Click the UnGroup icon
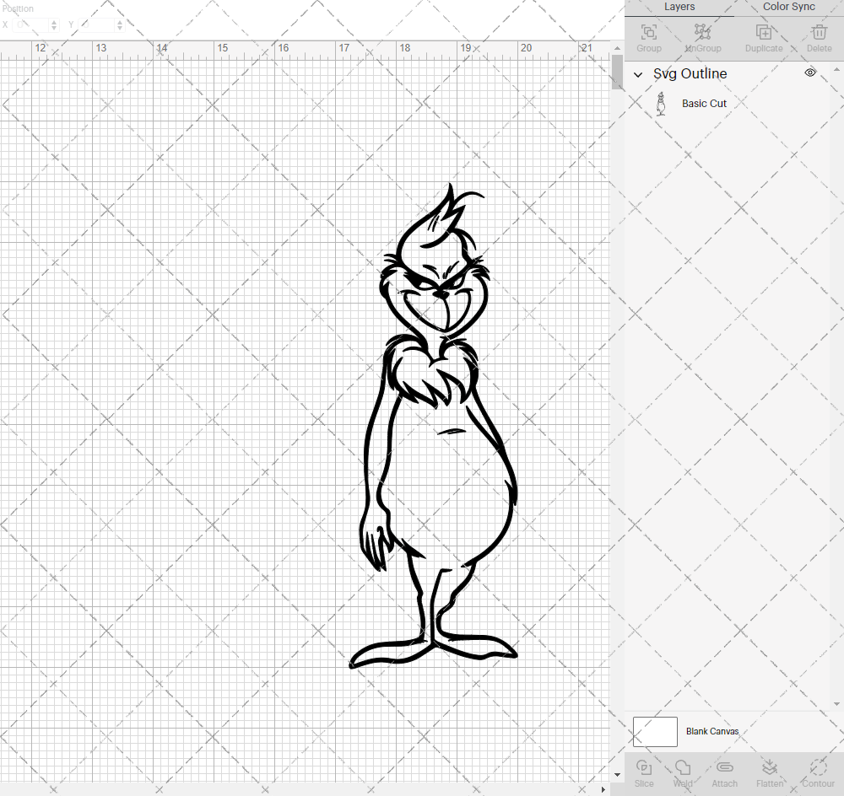844x796 pixels. coord(702,32)
